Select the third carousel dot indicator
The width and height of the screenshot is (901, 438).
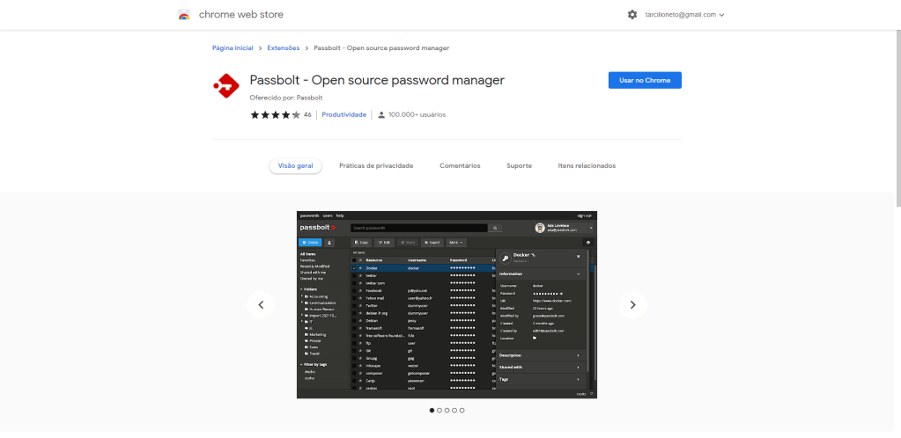[x=447, y=410]
